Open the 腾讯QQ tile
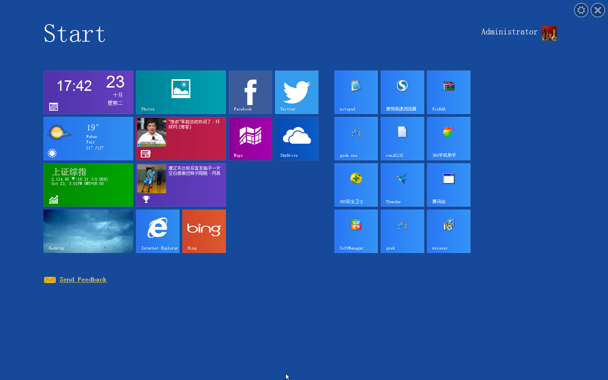The width and height of the screenshot is (608, 380). 449,185
